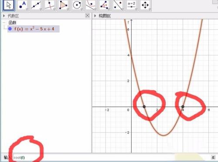Collapse the 函数 tree group
Viewport: 218px width, 162px height.
click(4, 23)
